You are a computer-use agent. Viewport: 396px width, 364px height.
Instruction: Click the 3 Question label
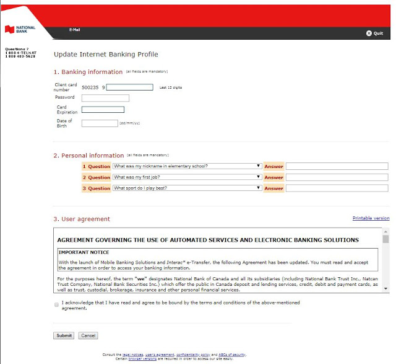97,189
